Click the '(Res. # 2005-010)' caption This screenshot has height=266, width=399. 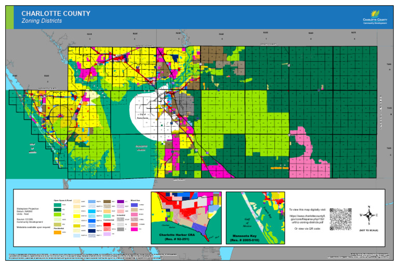[x=245, y=240]
